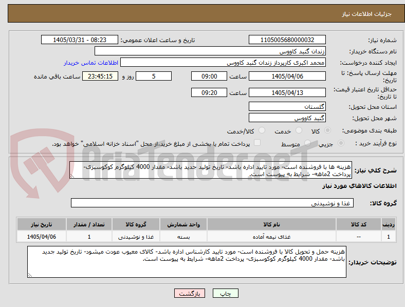Click the چاپ print button

(x=226, y=293)
